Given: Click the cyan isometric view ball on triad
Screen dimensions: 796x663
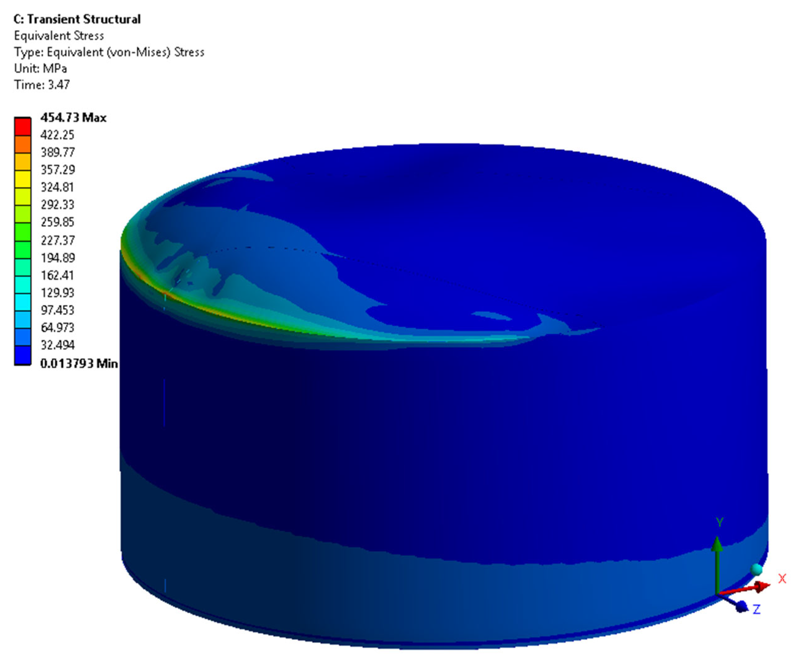Looking at the screenshot, I should 756,569.
